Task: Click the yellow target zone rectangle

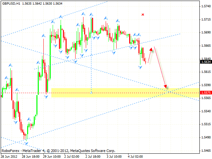Action: click(x=125, y=93)
